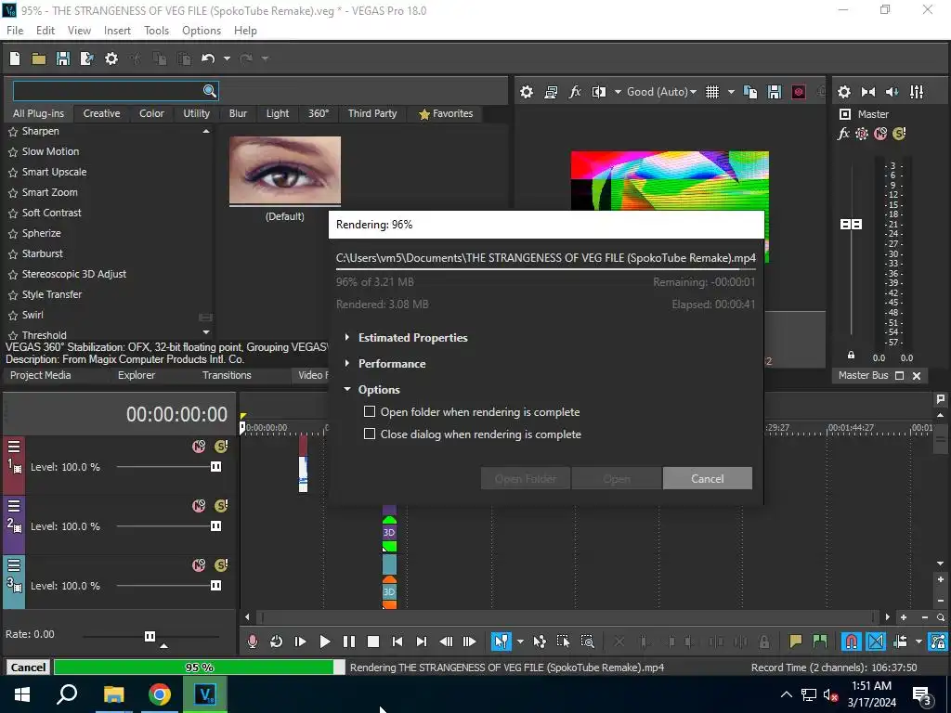Image resolution: width=951 pixels, height=713 pixels.
Task: Open Master FX icon
Action: pyautogui.click(x=843, y=134)
